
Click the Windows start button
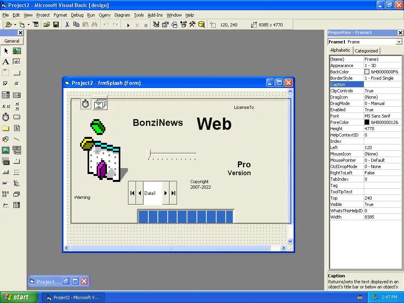coord(19,297)
